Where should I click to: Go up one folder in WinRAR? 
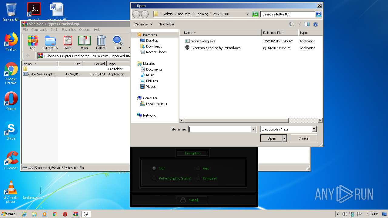pyautogui.click(x=28, y=56)
